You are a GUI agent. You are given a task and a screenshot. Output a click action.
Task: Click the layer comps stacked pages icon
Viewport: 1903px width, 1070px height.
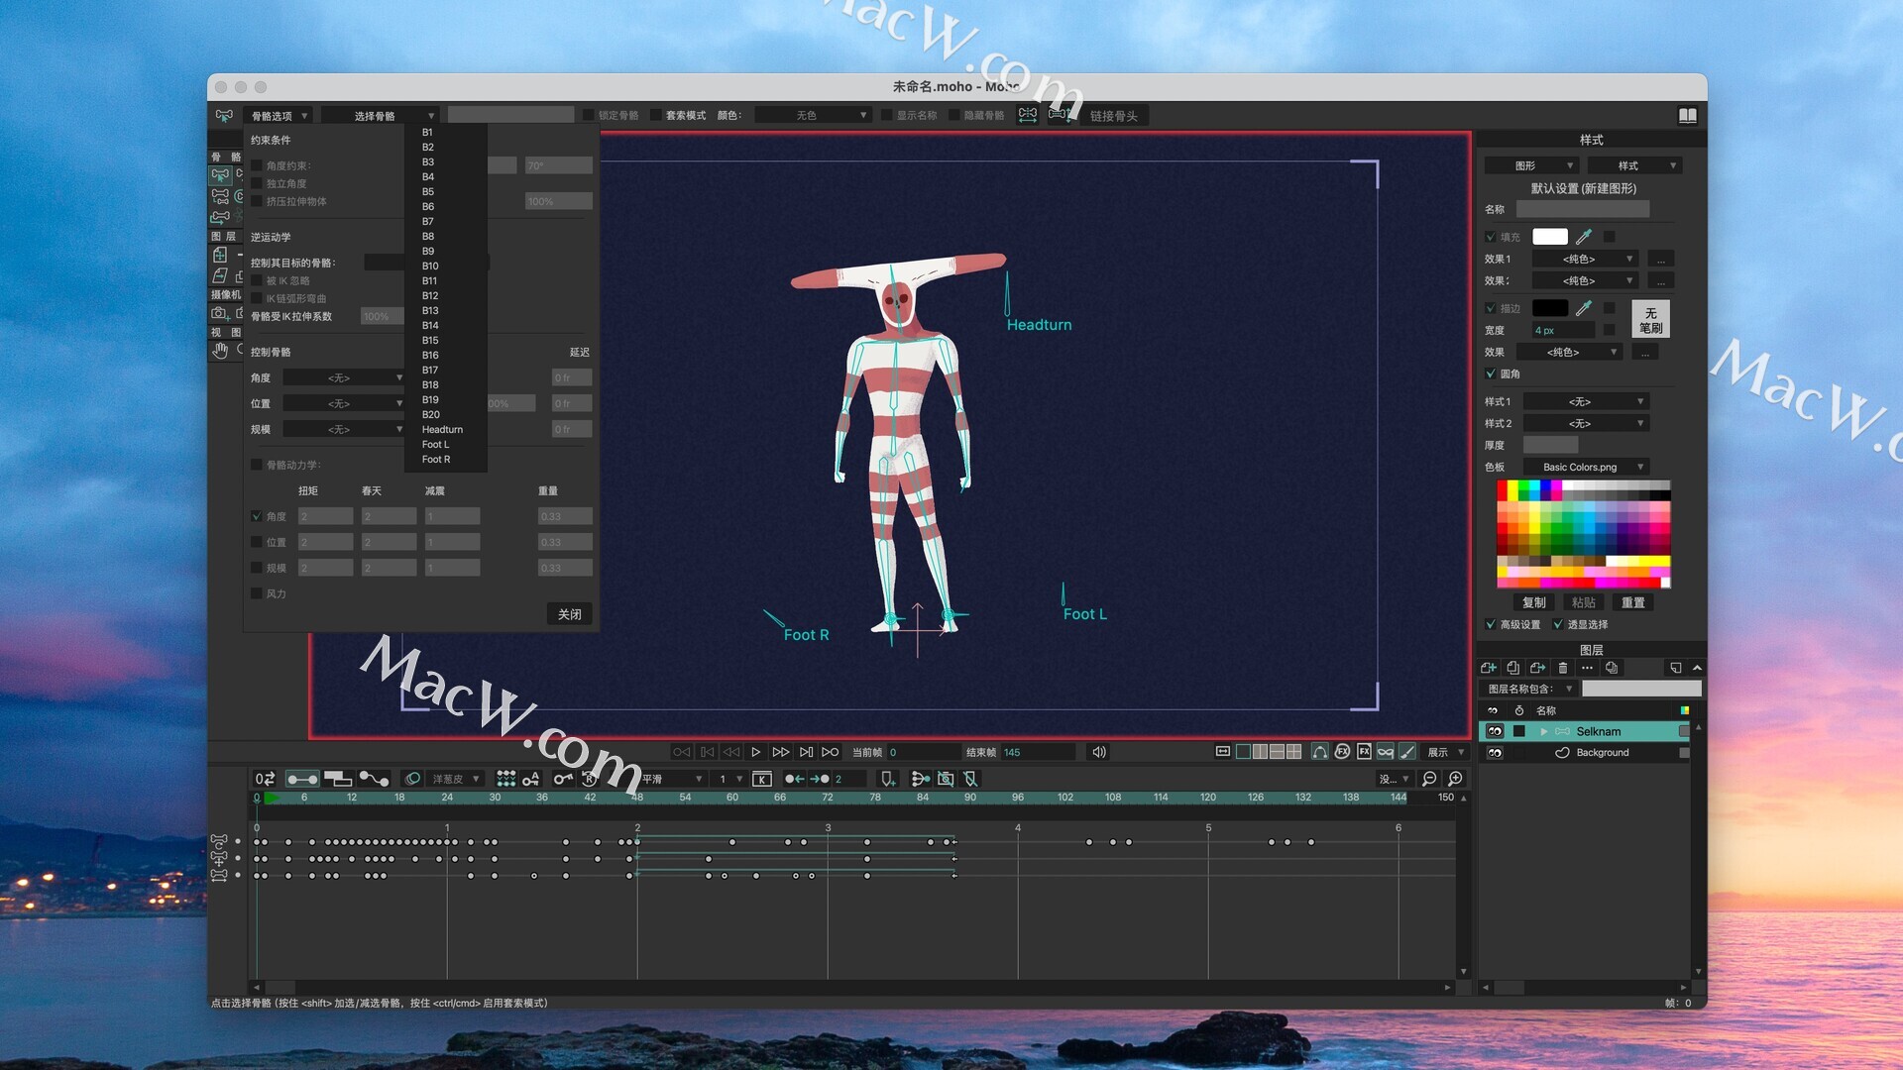pos(1612,668)
